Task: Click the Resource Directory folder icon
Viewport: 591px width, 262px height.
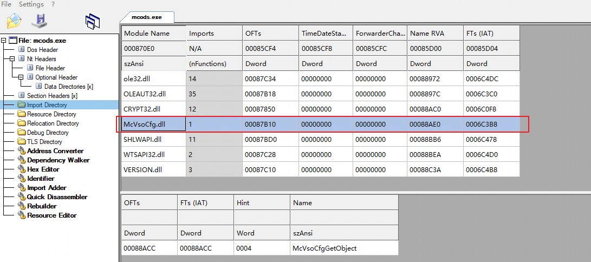Action: [x=21, y=114]
